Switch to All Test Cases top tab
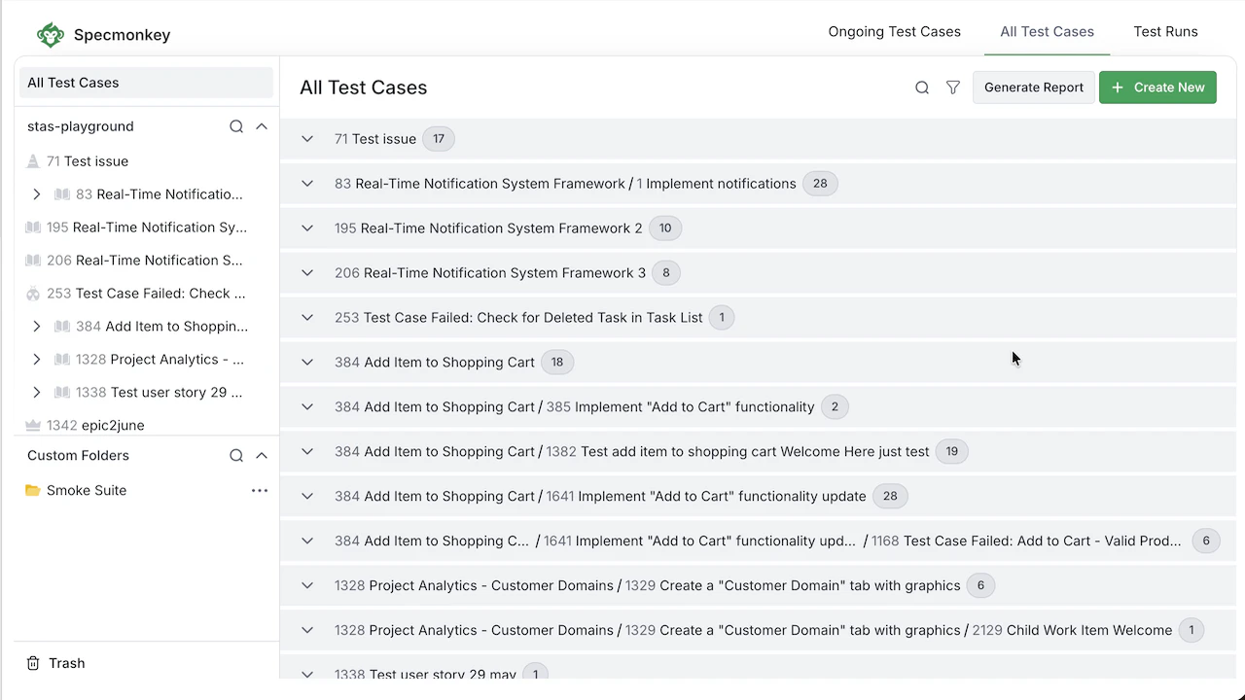 (1047, 32)
